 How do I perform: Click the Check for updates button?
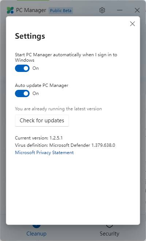tap(42, 120)
